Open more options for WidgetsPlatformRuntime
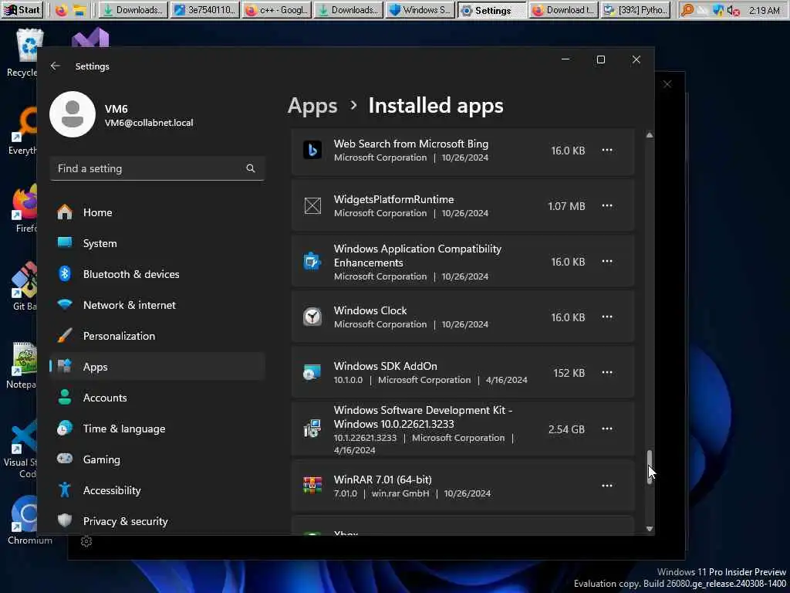The width and height of the screenshot is (790, 593). (607, 205)
